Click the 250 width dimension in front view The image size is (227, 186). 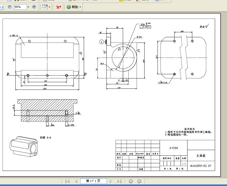(x=45, y=89)
